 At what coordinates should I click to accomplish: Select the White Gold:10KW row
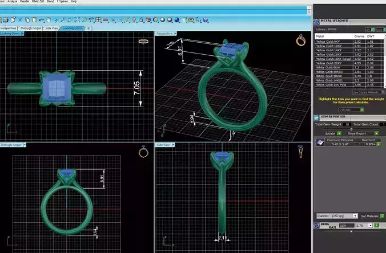click(349, 76)
